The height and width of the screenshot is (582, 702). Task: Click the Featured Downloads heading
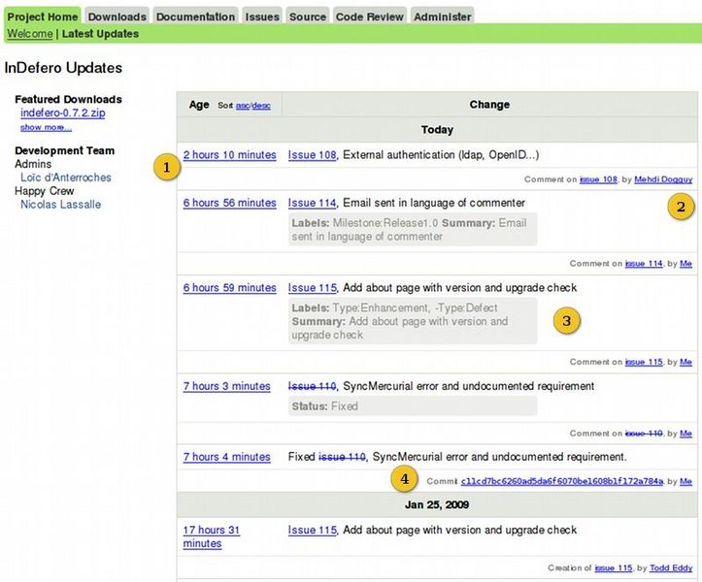[68, 99]
